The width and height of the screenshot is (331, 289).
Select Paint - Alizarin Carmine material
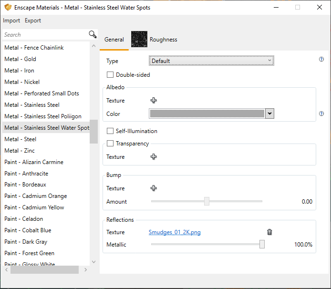tap(46, 162)
